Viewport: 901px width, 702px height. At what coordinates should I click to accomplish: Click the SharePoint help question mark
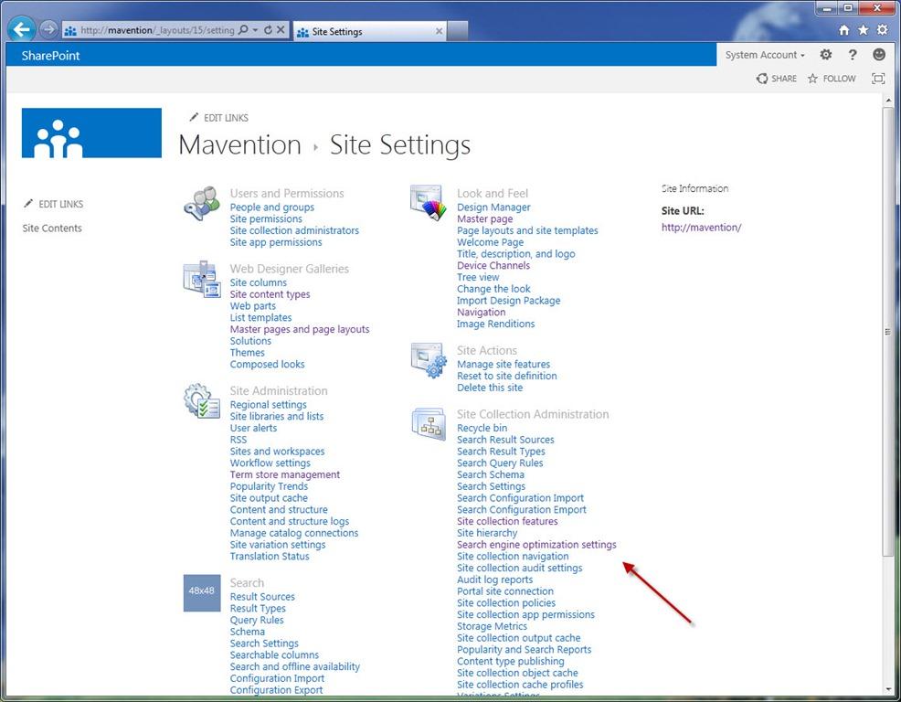click(x=853, y=55)
